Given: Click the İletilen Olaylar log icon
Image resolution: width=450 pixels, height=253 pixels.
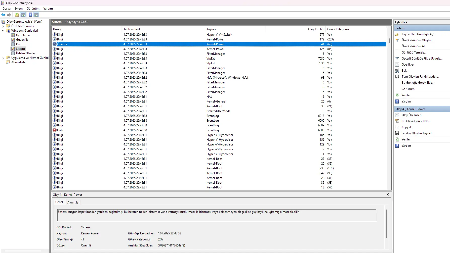Looking at the screenshot, I should point(13,53).
